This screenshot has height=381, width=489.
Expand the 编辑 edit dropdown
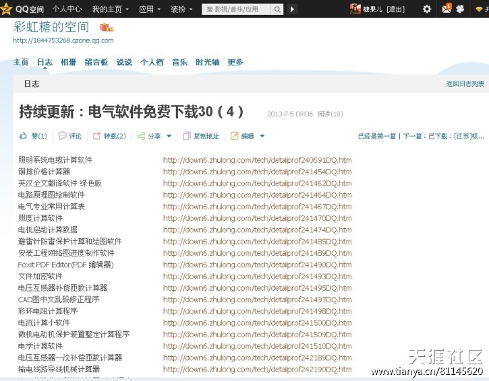tap(262, 136)
